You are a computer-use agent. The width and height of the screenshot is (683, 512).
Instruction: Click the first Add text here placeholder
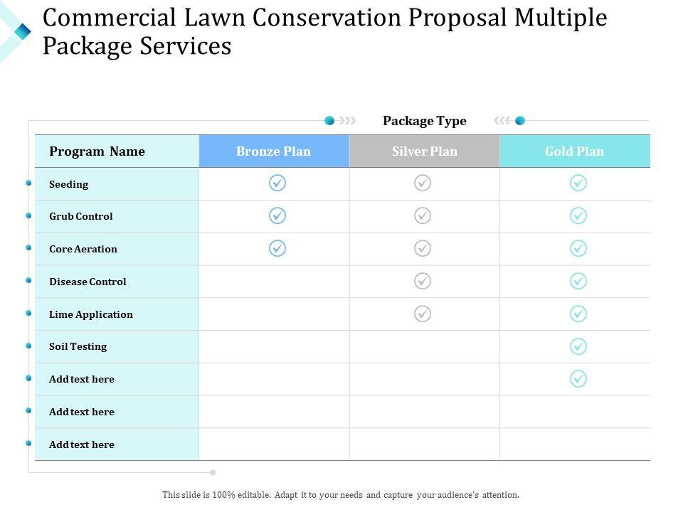tap(82, 379)
